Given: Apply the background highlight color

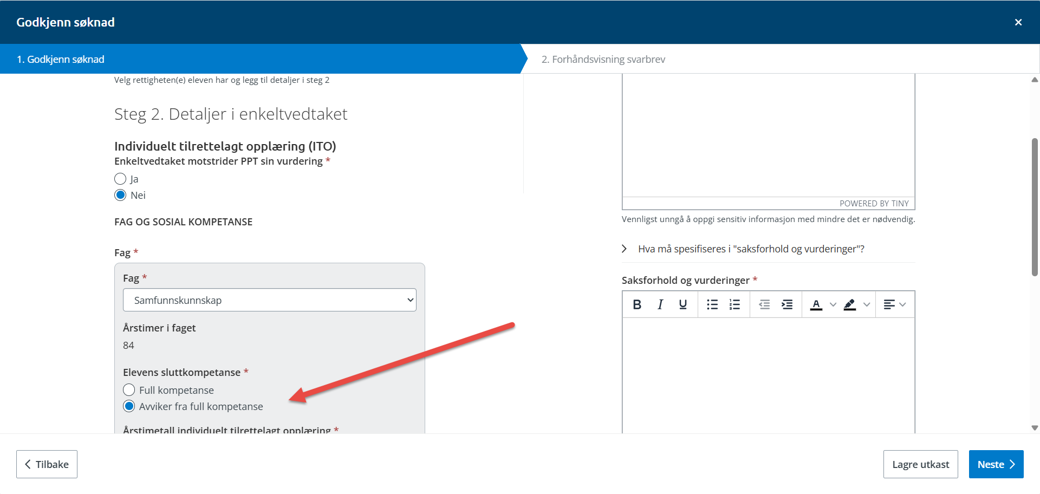Looking at the screenshot, I should point(850,304).
